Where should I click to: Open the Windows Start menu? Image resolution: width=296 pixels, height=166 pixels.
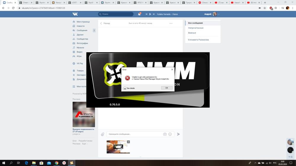point(4,163)
